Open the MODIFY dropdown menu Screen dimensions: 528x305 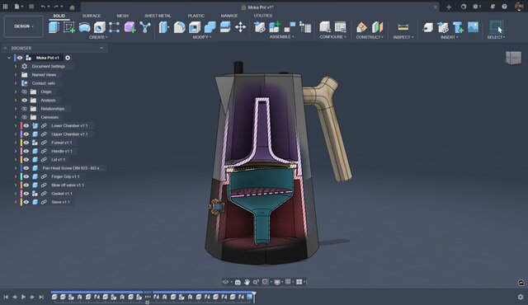(201, 37)
